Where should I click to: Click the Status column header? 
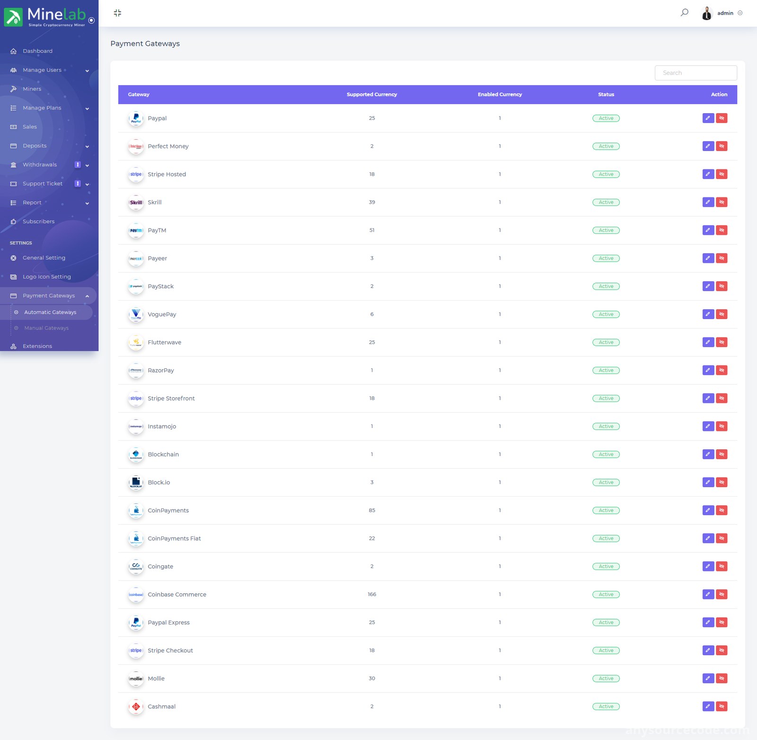[x=606, y=94]
